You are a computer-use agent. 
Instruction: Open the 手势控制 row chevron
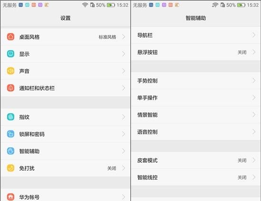tap(254, 81)
